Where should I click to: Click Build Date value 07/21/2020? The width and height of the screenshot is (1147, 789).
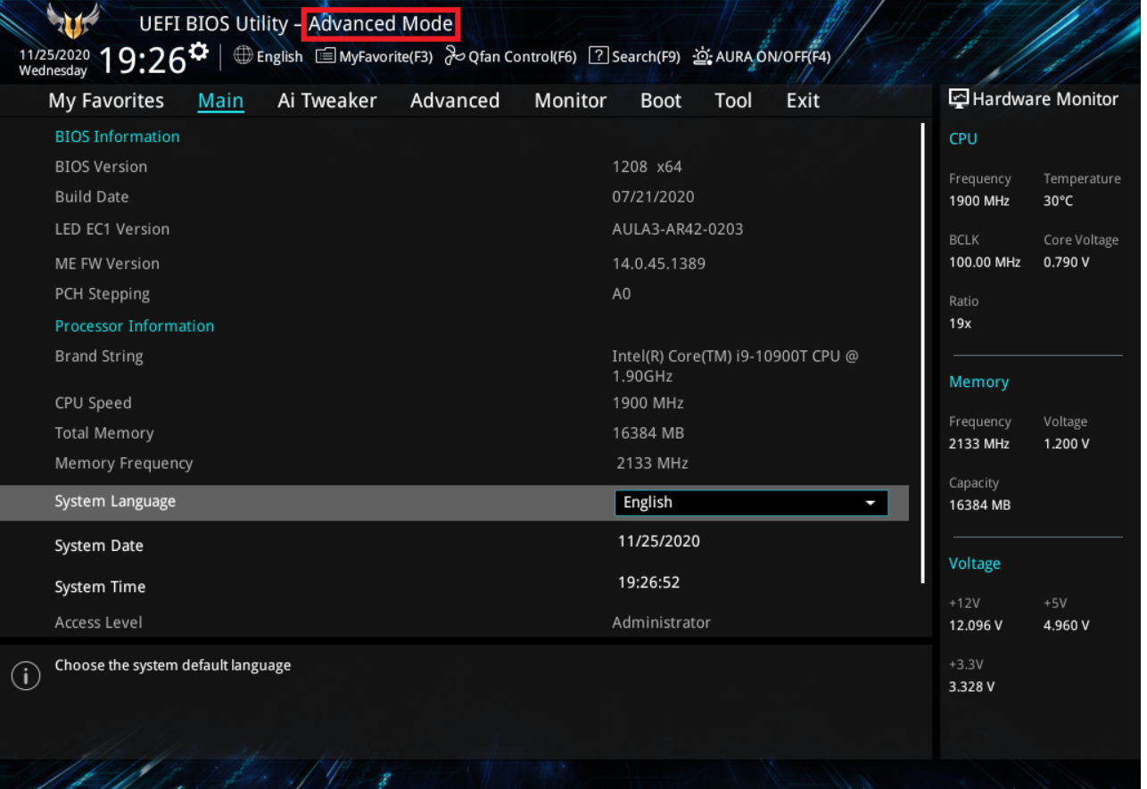coord(653,197)
